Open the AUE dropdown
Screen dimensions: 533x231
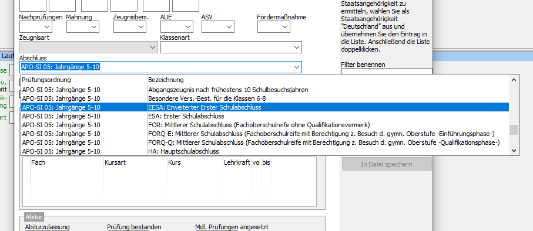tap(177, 27)
